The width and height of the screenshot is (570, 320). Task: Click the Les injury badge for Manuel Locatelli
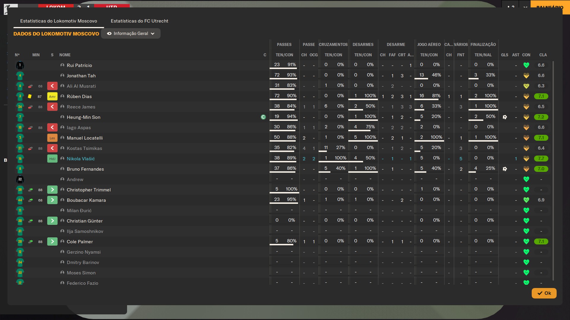point(52,138)
